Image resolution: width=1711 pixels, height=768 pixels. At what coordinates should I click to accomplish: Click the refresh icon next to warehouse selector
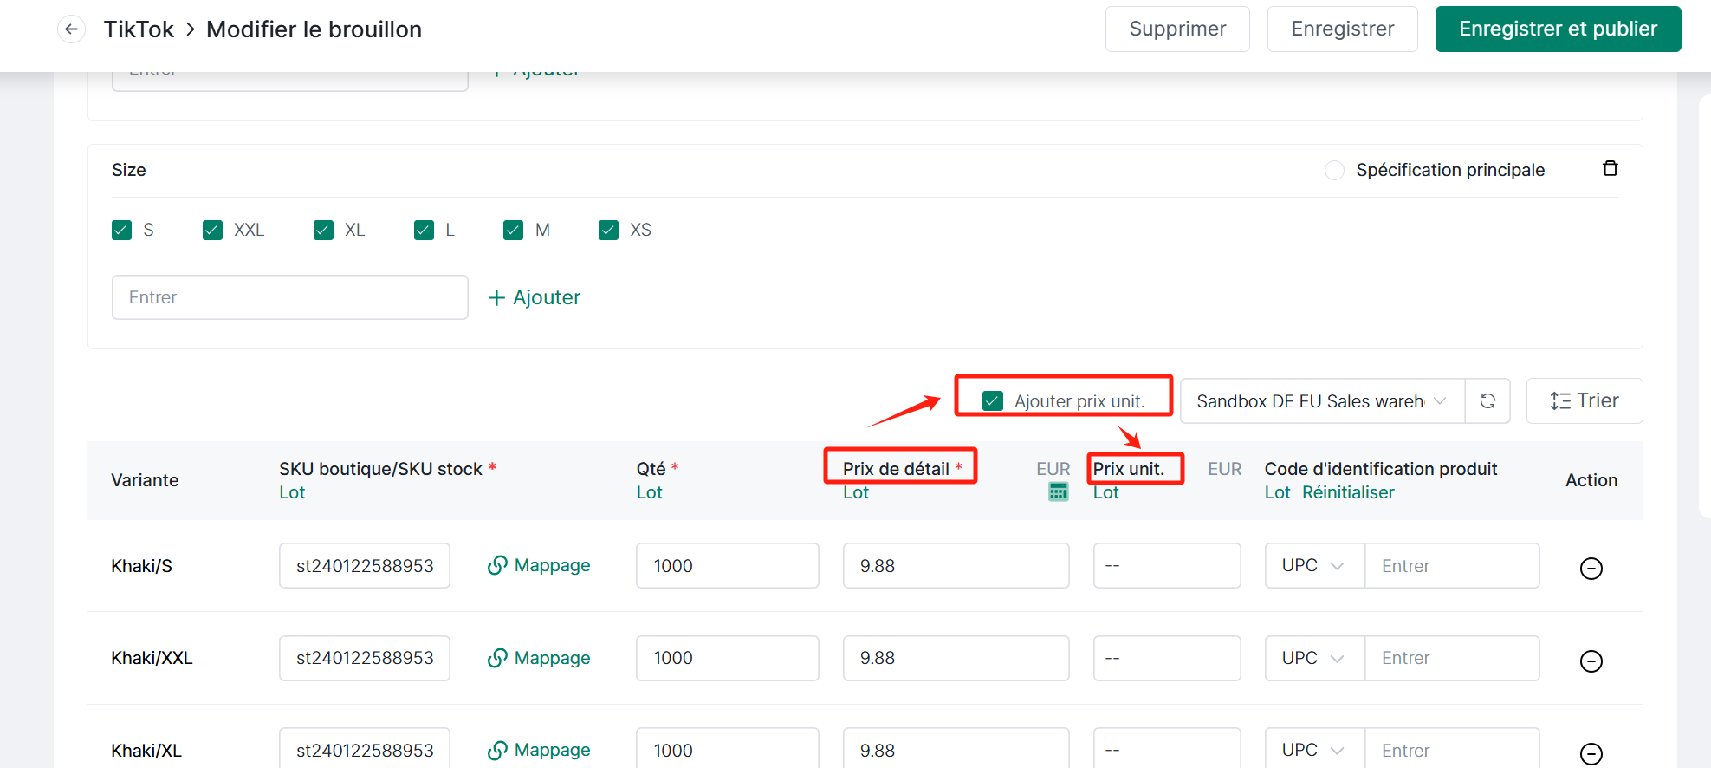[1487, 401]
